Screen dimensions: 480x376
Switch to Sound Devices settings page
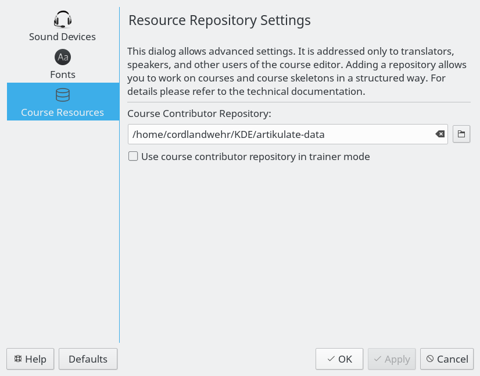63,26
